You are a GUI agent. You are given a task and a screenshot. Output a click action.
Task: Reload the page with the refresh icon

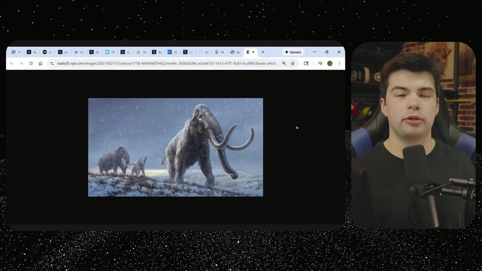[31, 64]
